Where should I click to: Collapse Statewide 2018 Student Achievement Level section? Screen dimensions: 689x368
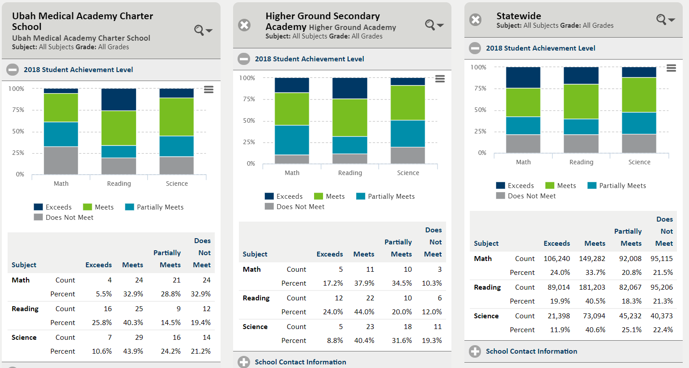point(475,48)
